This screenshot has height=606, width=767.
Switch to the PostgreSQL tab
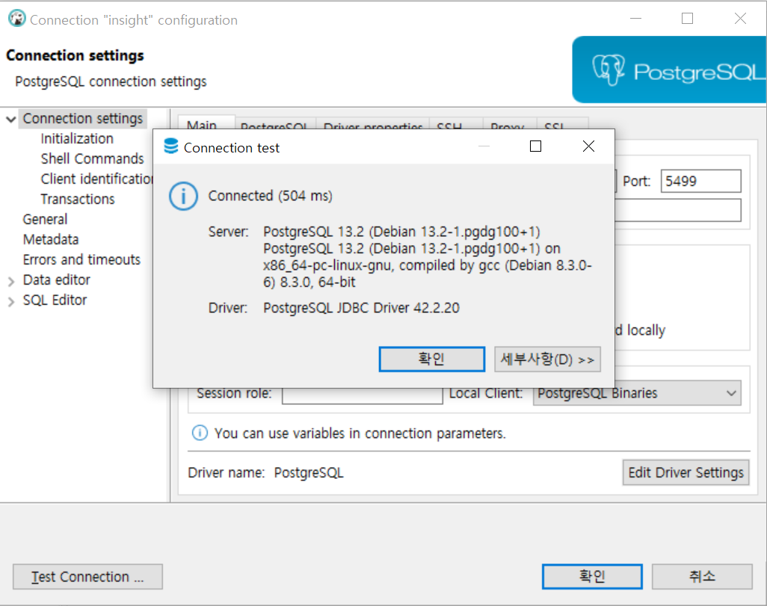[274, 125]
